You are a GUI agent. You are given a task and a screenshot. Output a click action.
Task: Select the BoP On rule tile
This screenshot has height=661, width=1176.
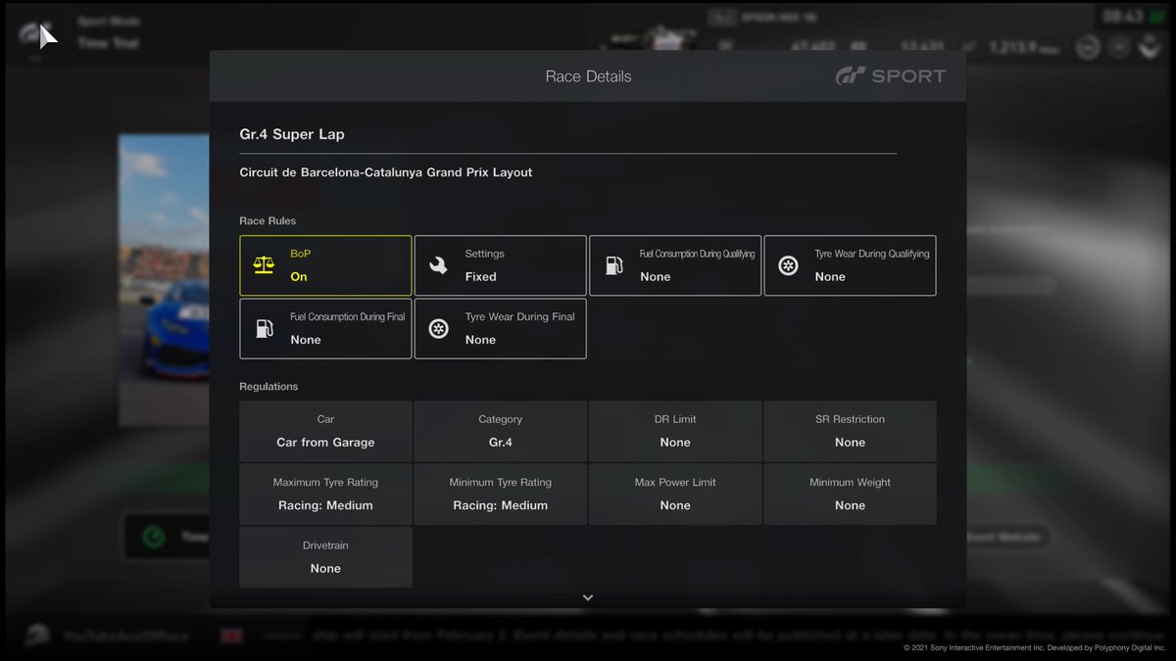(x=325, y=265)
